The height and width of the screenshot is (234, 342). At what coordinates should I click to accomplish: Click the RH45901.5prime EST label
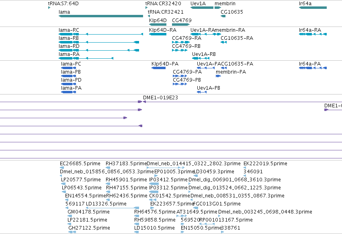[x=126, y=180]
